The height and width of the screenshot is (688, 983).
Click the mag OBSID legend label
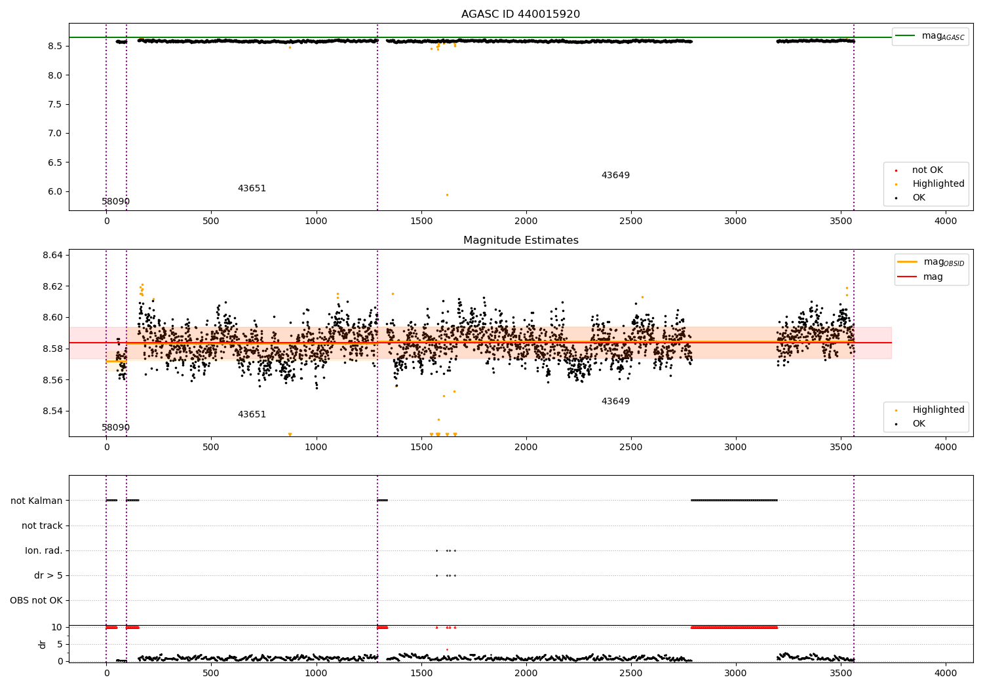click(x=944, y=262)
